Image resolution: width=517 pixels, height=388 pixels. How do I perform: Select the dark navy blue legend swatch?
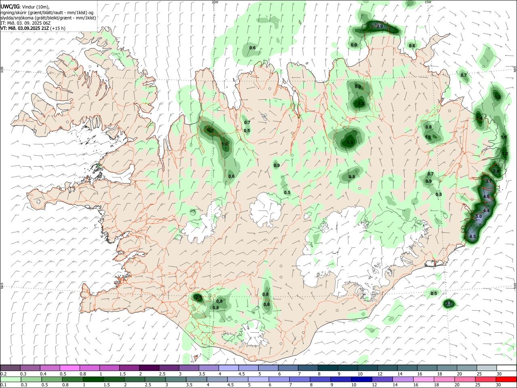point(361,379)
